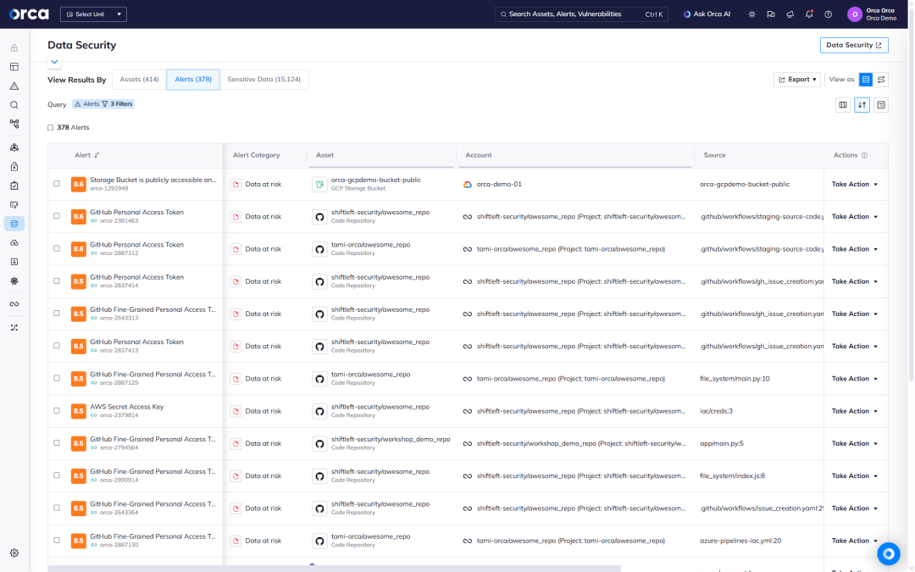The height and width of the screenshot is (572, 915).
Task: Open the megaphone announcements icon
Action: pyautogui.click(x=790, y=14)
